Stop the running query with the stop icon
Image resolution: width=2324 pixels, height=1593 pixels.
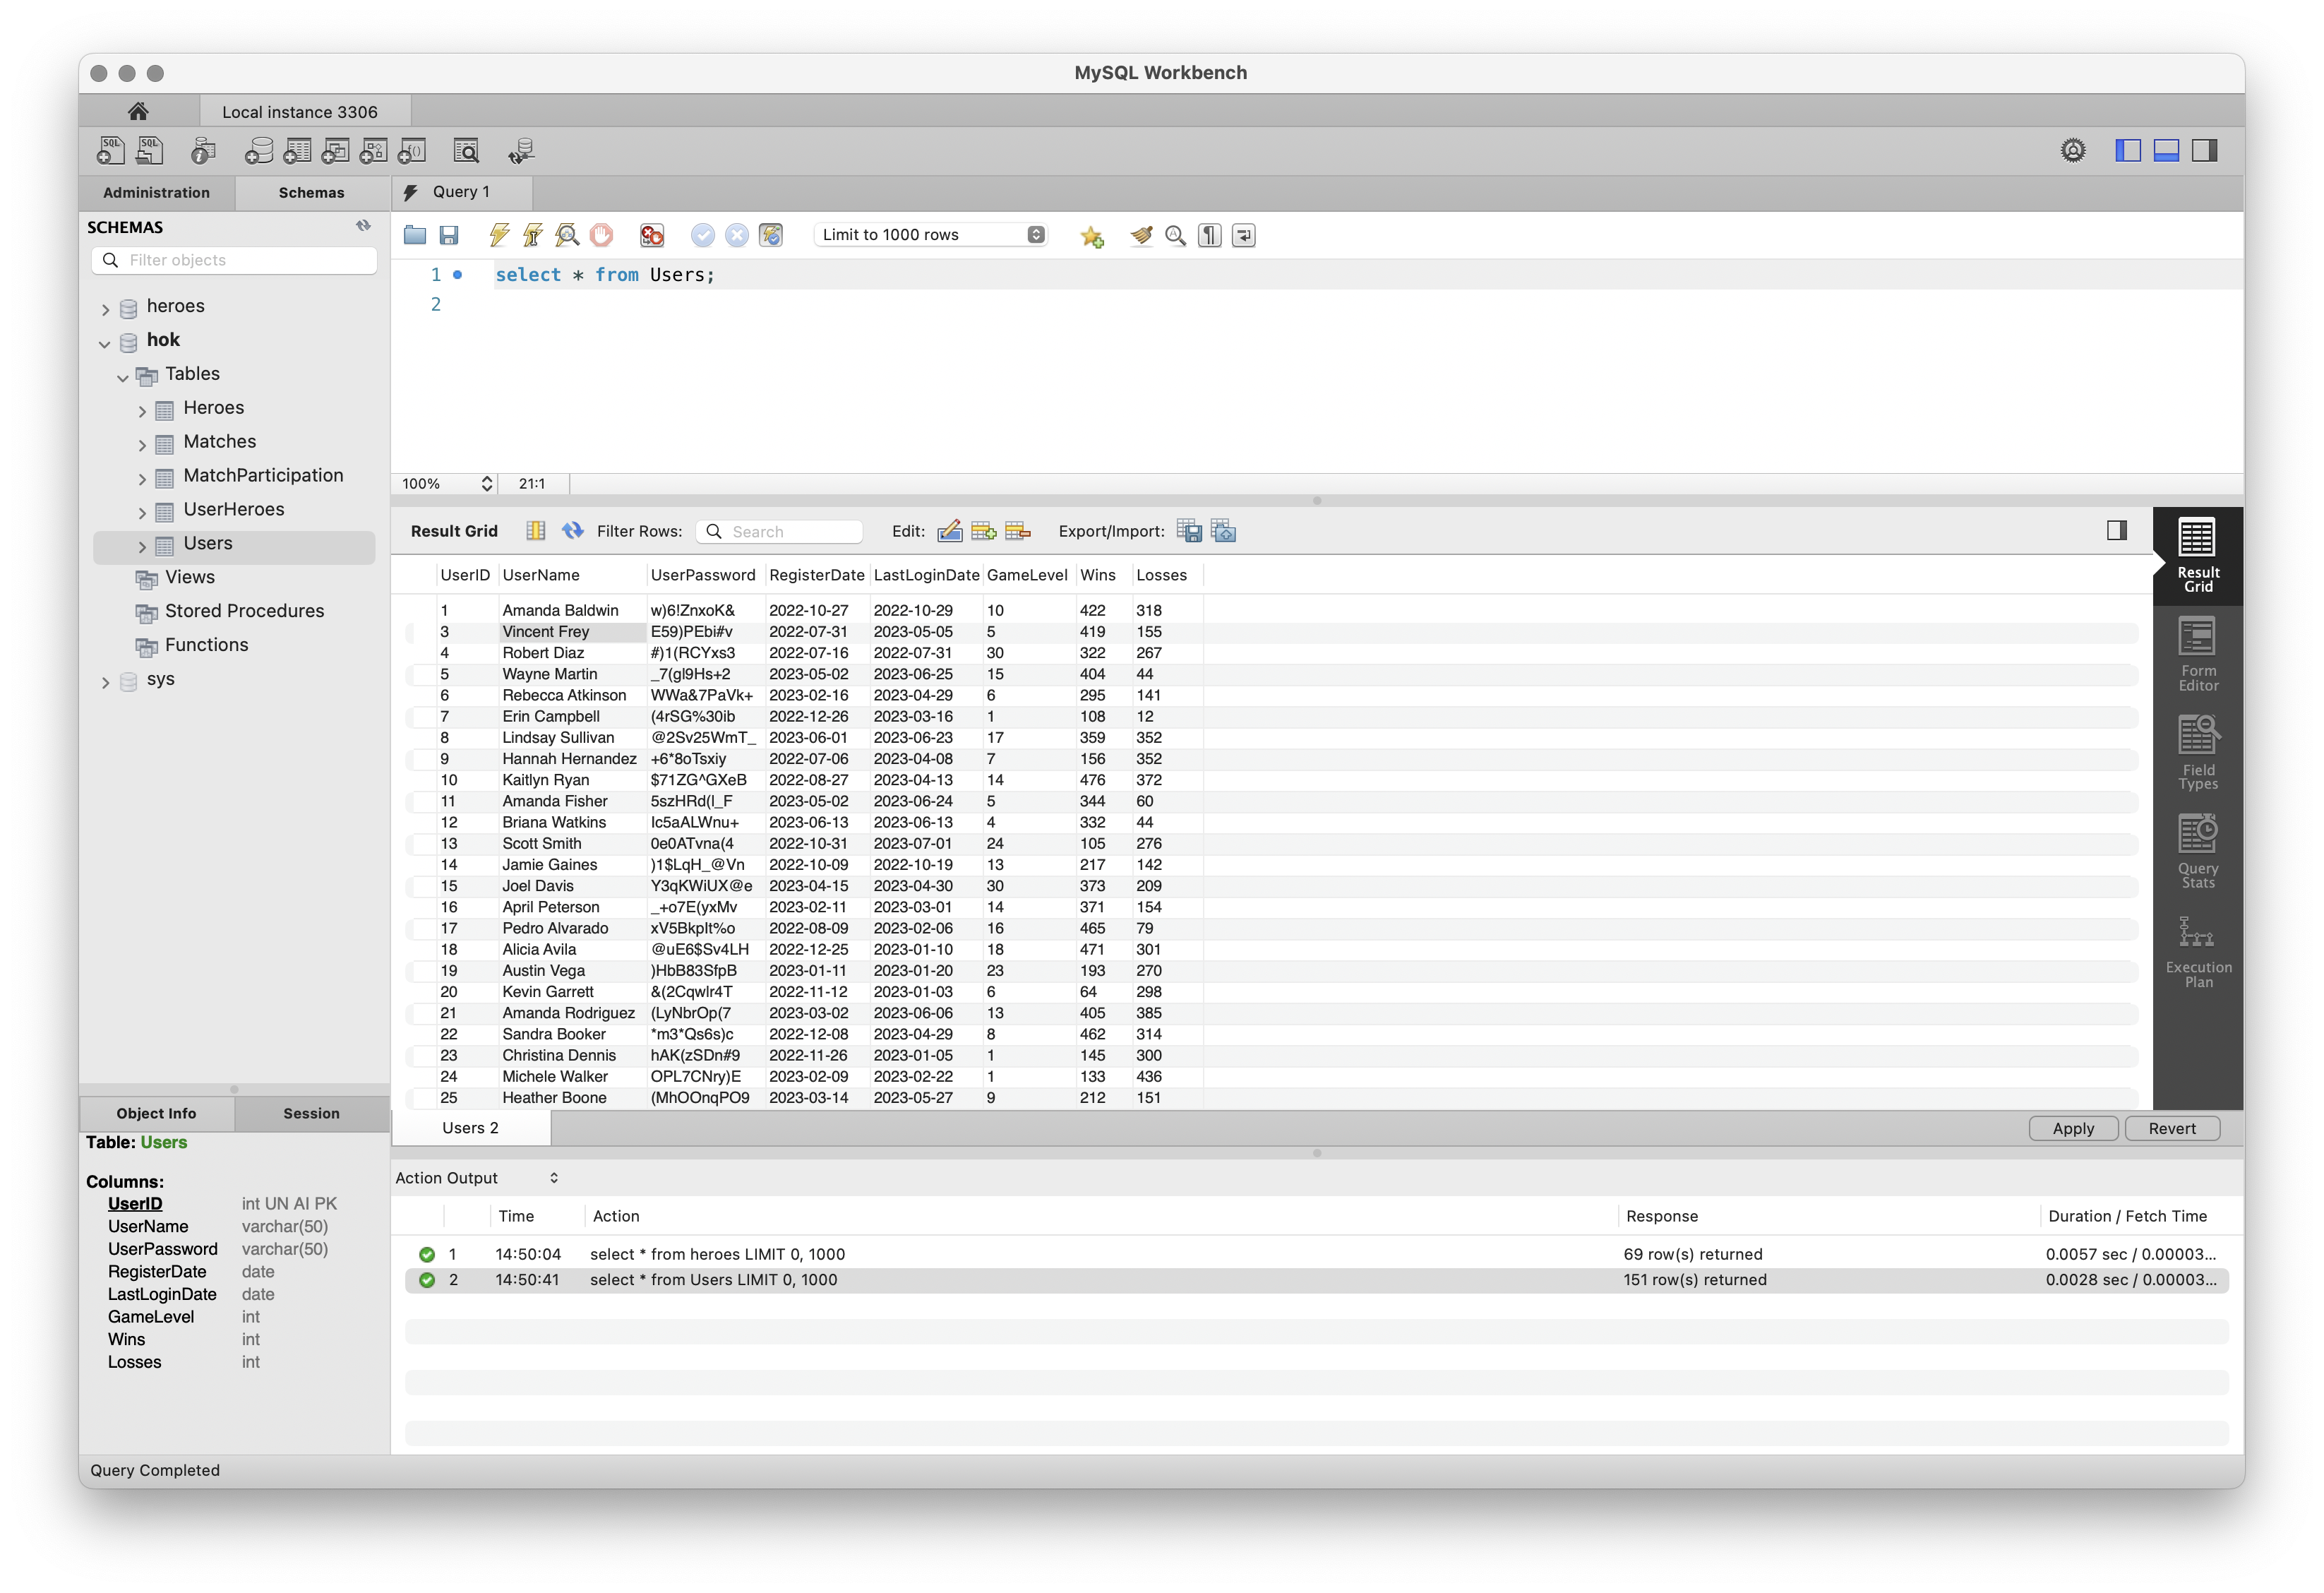point(601,235)
